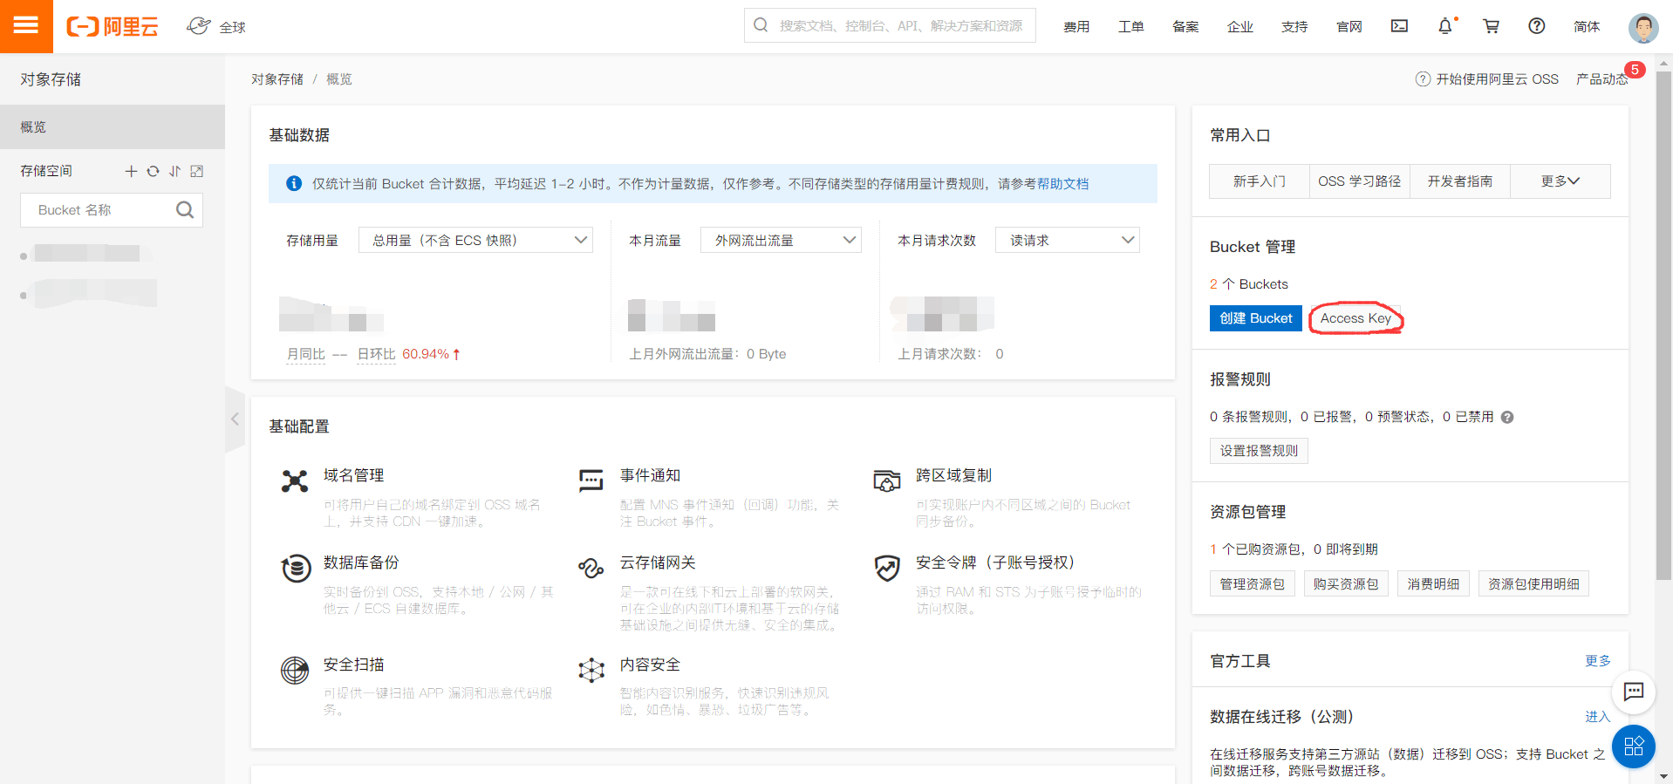Click the icon after the sort icon in the bucket list header
Image resolution: width=1673 pixels, height=784 pixels.
196,171
